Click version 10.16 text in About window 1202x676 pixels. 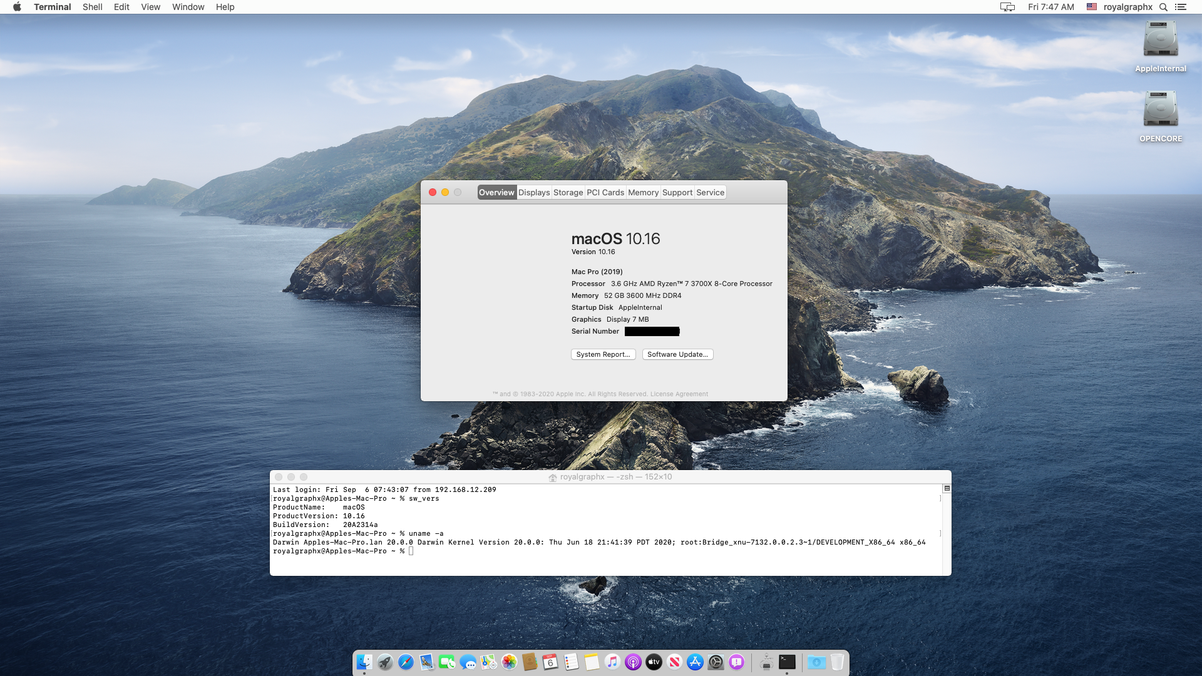pyautogui.click(x=593, y=252)
